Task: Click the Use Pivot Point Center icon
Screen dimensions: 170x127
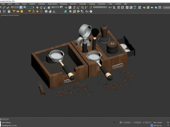Action: (x=61, y=7)
